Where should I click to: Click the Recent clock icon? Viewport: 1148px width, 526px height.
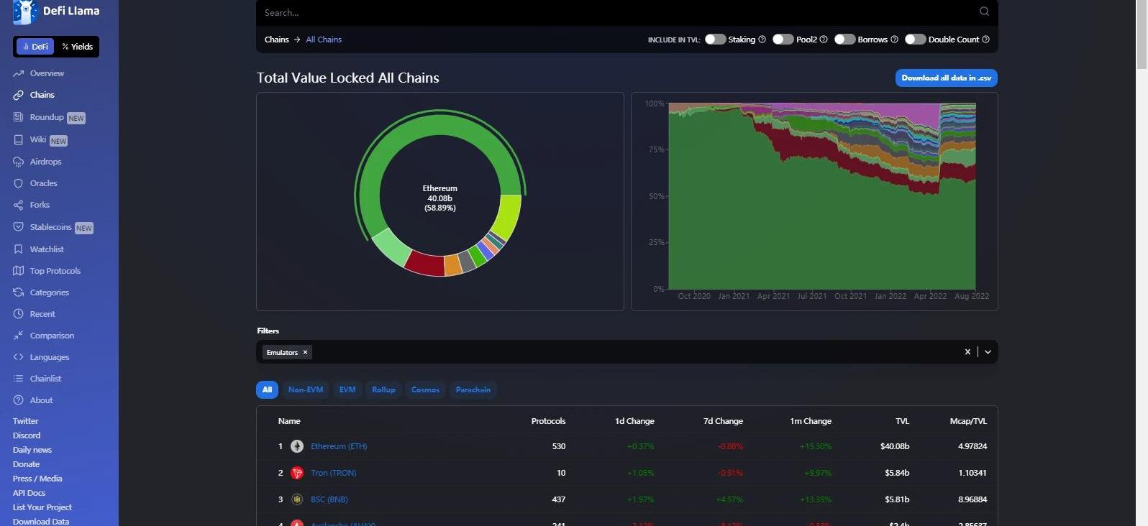[x=19, y=314]
